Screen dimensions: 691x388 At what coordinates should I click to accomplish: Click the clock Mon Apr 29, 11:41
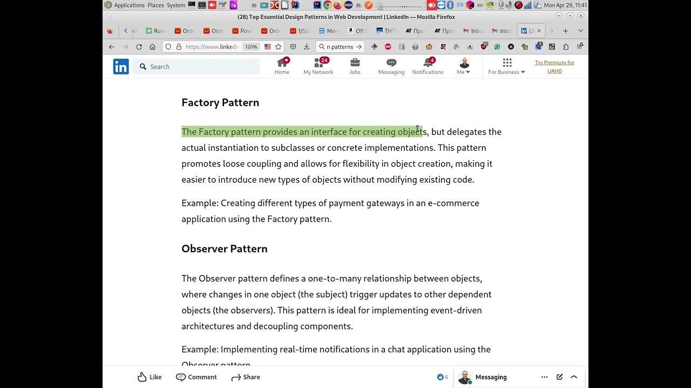tap(565, 5)
